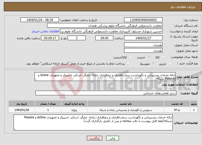Click the مهلت ارسال پاسخ label

pos(184,38)
